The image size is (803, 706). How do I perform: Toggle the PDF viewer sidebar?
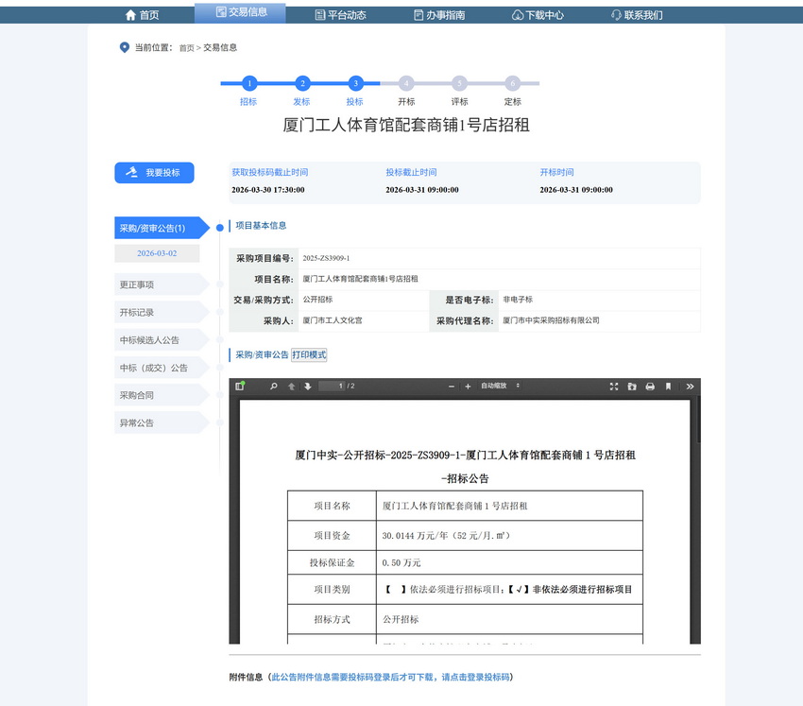pos(240,386)
